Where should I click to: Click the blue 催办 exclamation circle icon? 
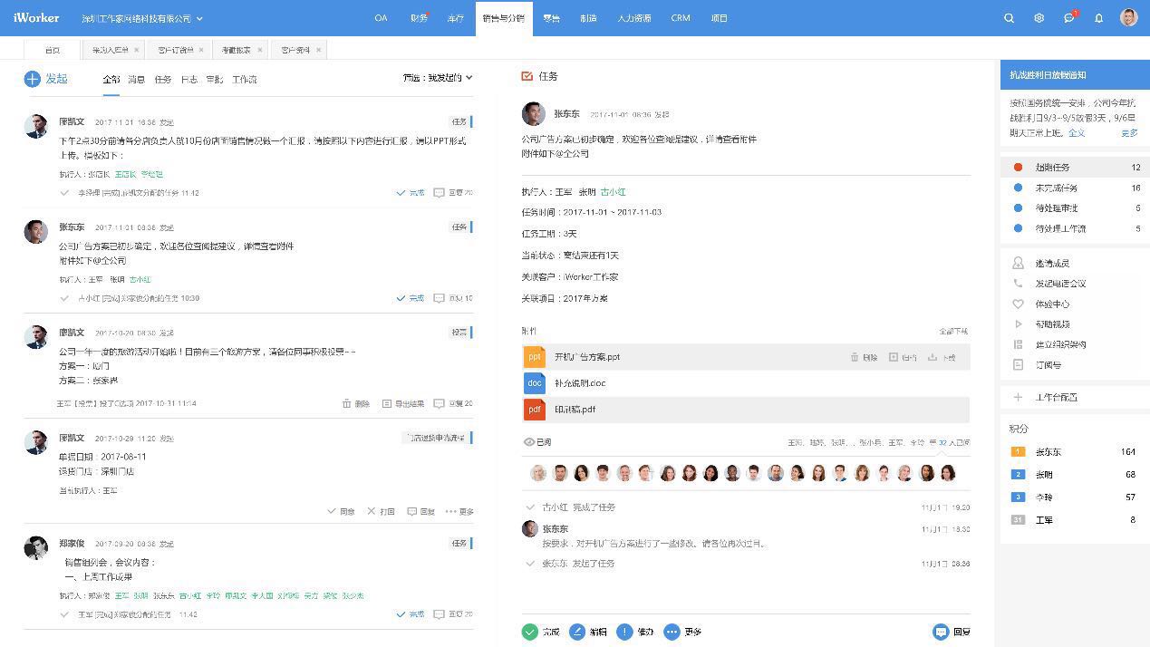(x=624, y=632)
